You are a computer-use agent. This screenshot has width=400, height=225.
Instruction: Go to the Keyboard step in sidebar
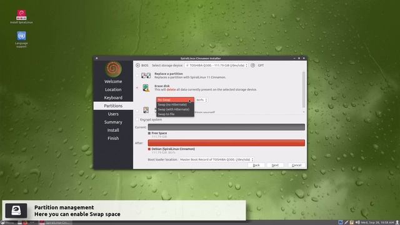pyautogui.click(x=113, y=98)
